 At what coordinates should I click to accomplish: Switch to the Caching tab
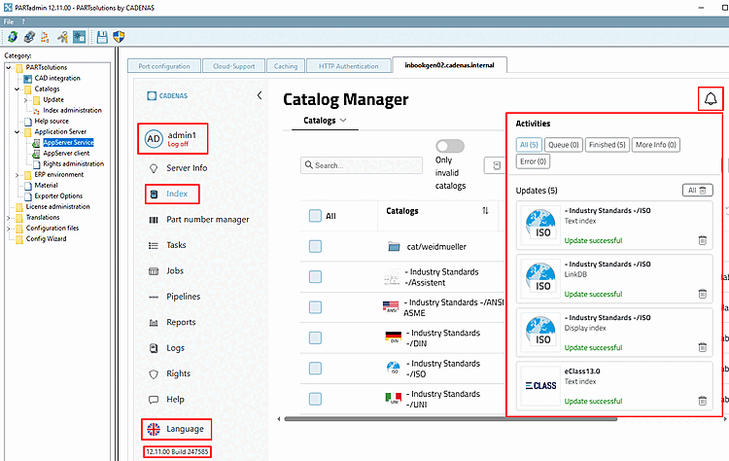(286, 66)
